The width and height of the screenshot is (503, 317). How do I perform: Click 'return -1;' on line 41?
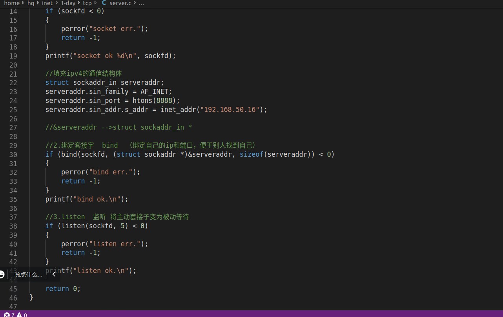point(81,253)
